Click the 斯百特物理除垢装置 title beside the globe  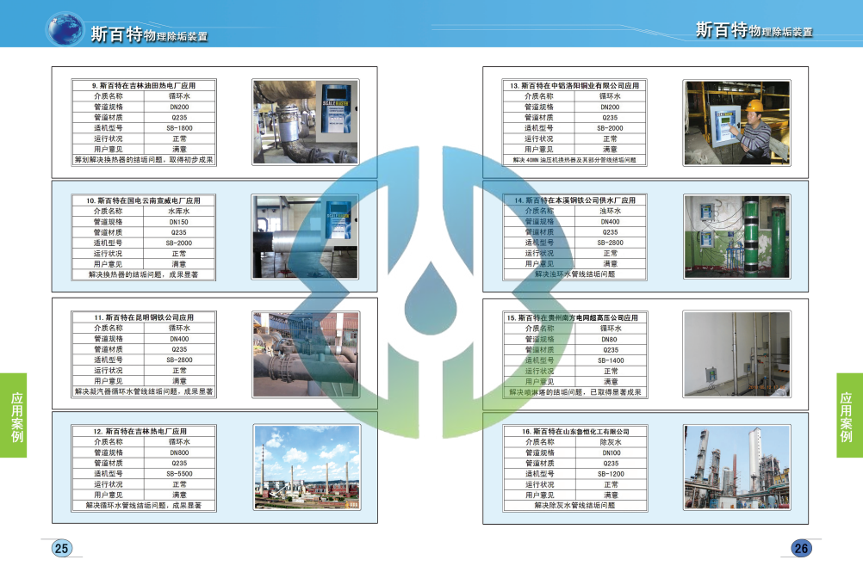(149, 34)
